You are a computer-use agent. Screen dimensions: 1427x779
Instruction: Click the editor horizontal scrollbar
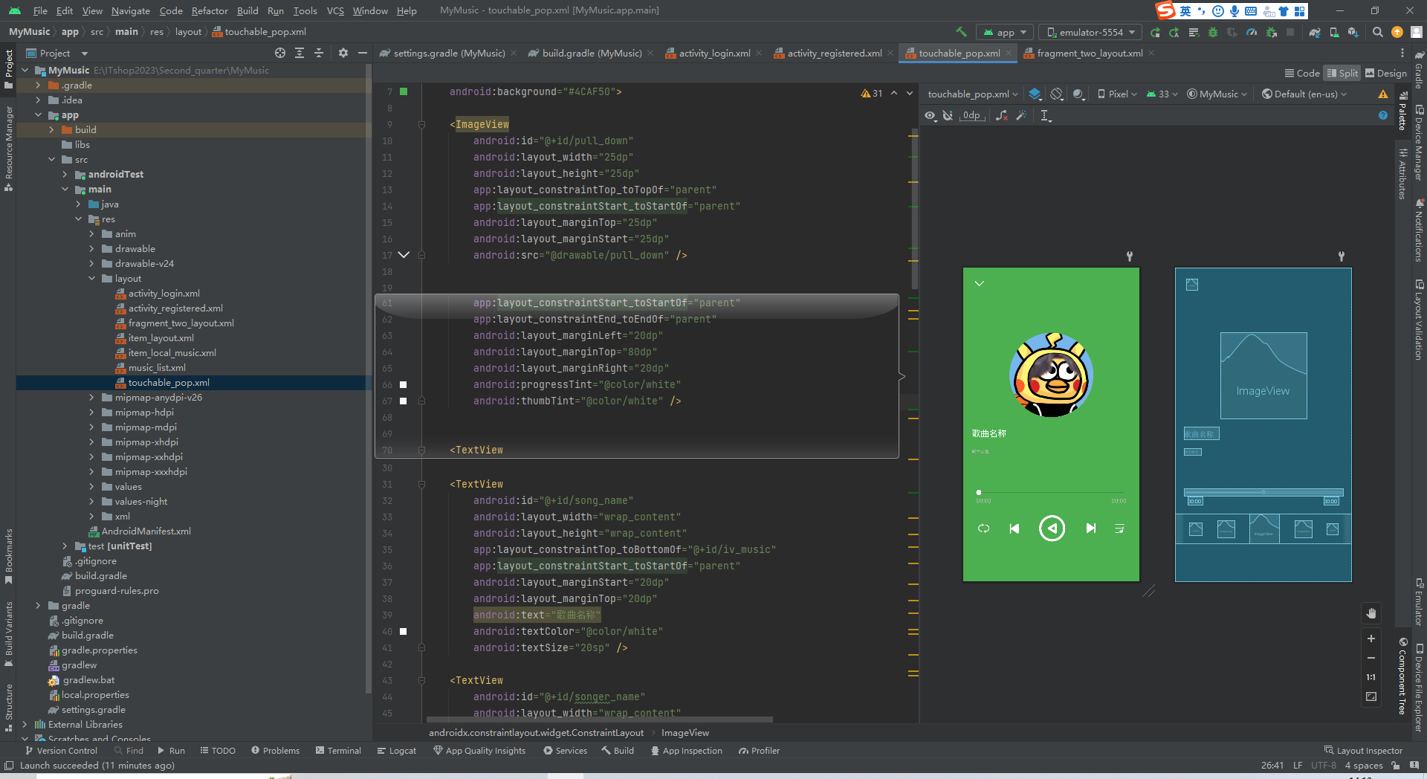coord(599,719)
